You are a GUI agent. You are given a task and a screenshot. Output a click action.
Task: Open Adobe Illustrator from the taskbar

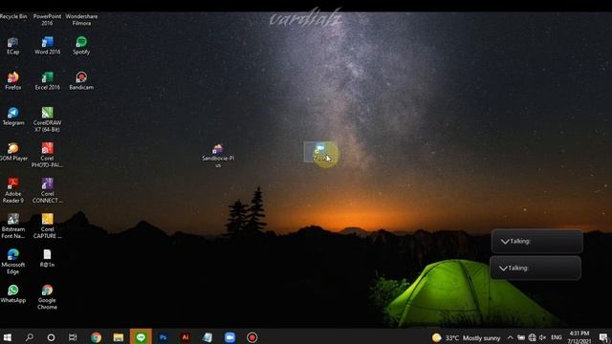(186, 337)
